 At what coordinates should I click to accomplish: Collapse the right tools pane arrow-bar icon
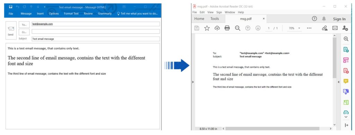tap(346, 125)
